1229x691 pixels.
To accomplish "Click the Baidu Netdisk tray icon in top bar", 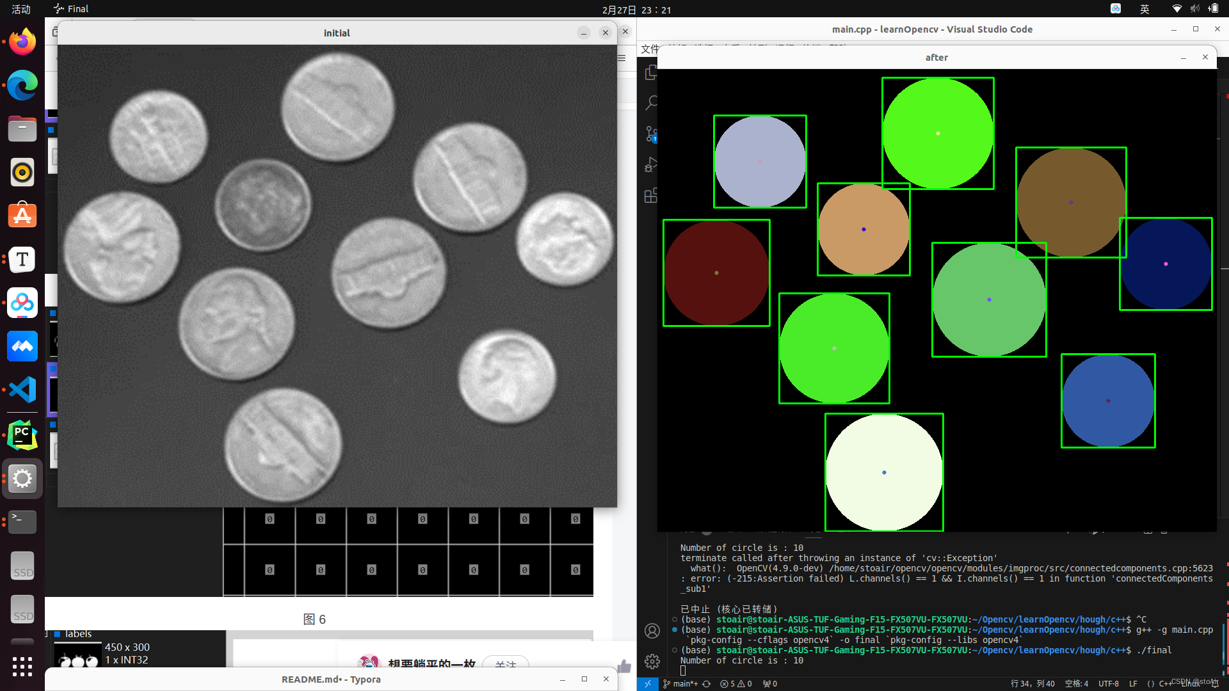I will click(x=1116, y=9).
